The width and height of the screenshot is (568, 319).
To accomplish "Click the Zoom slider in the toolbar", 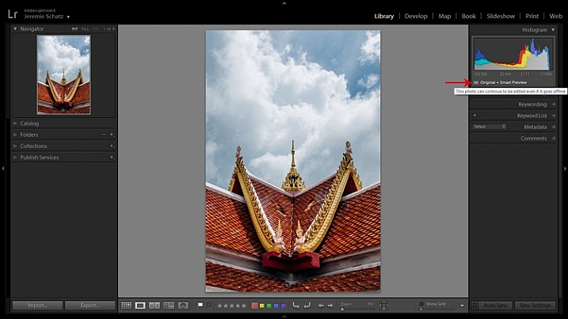I will click(x=358, y=310).
